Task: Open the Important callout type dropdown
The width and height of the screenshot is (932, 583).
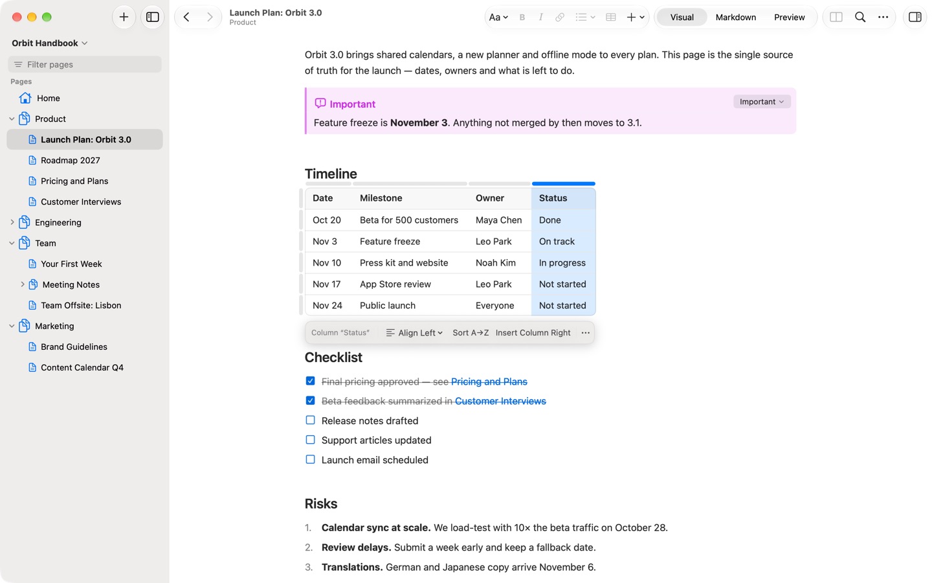Action: (762, 102)
